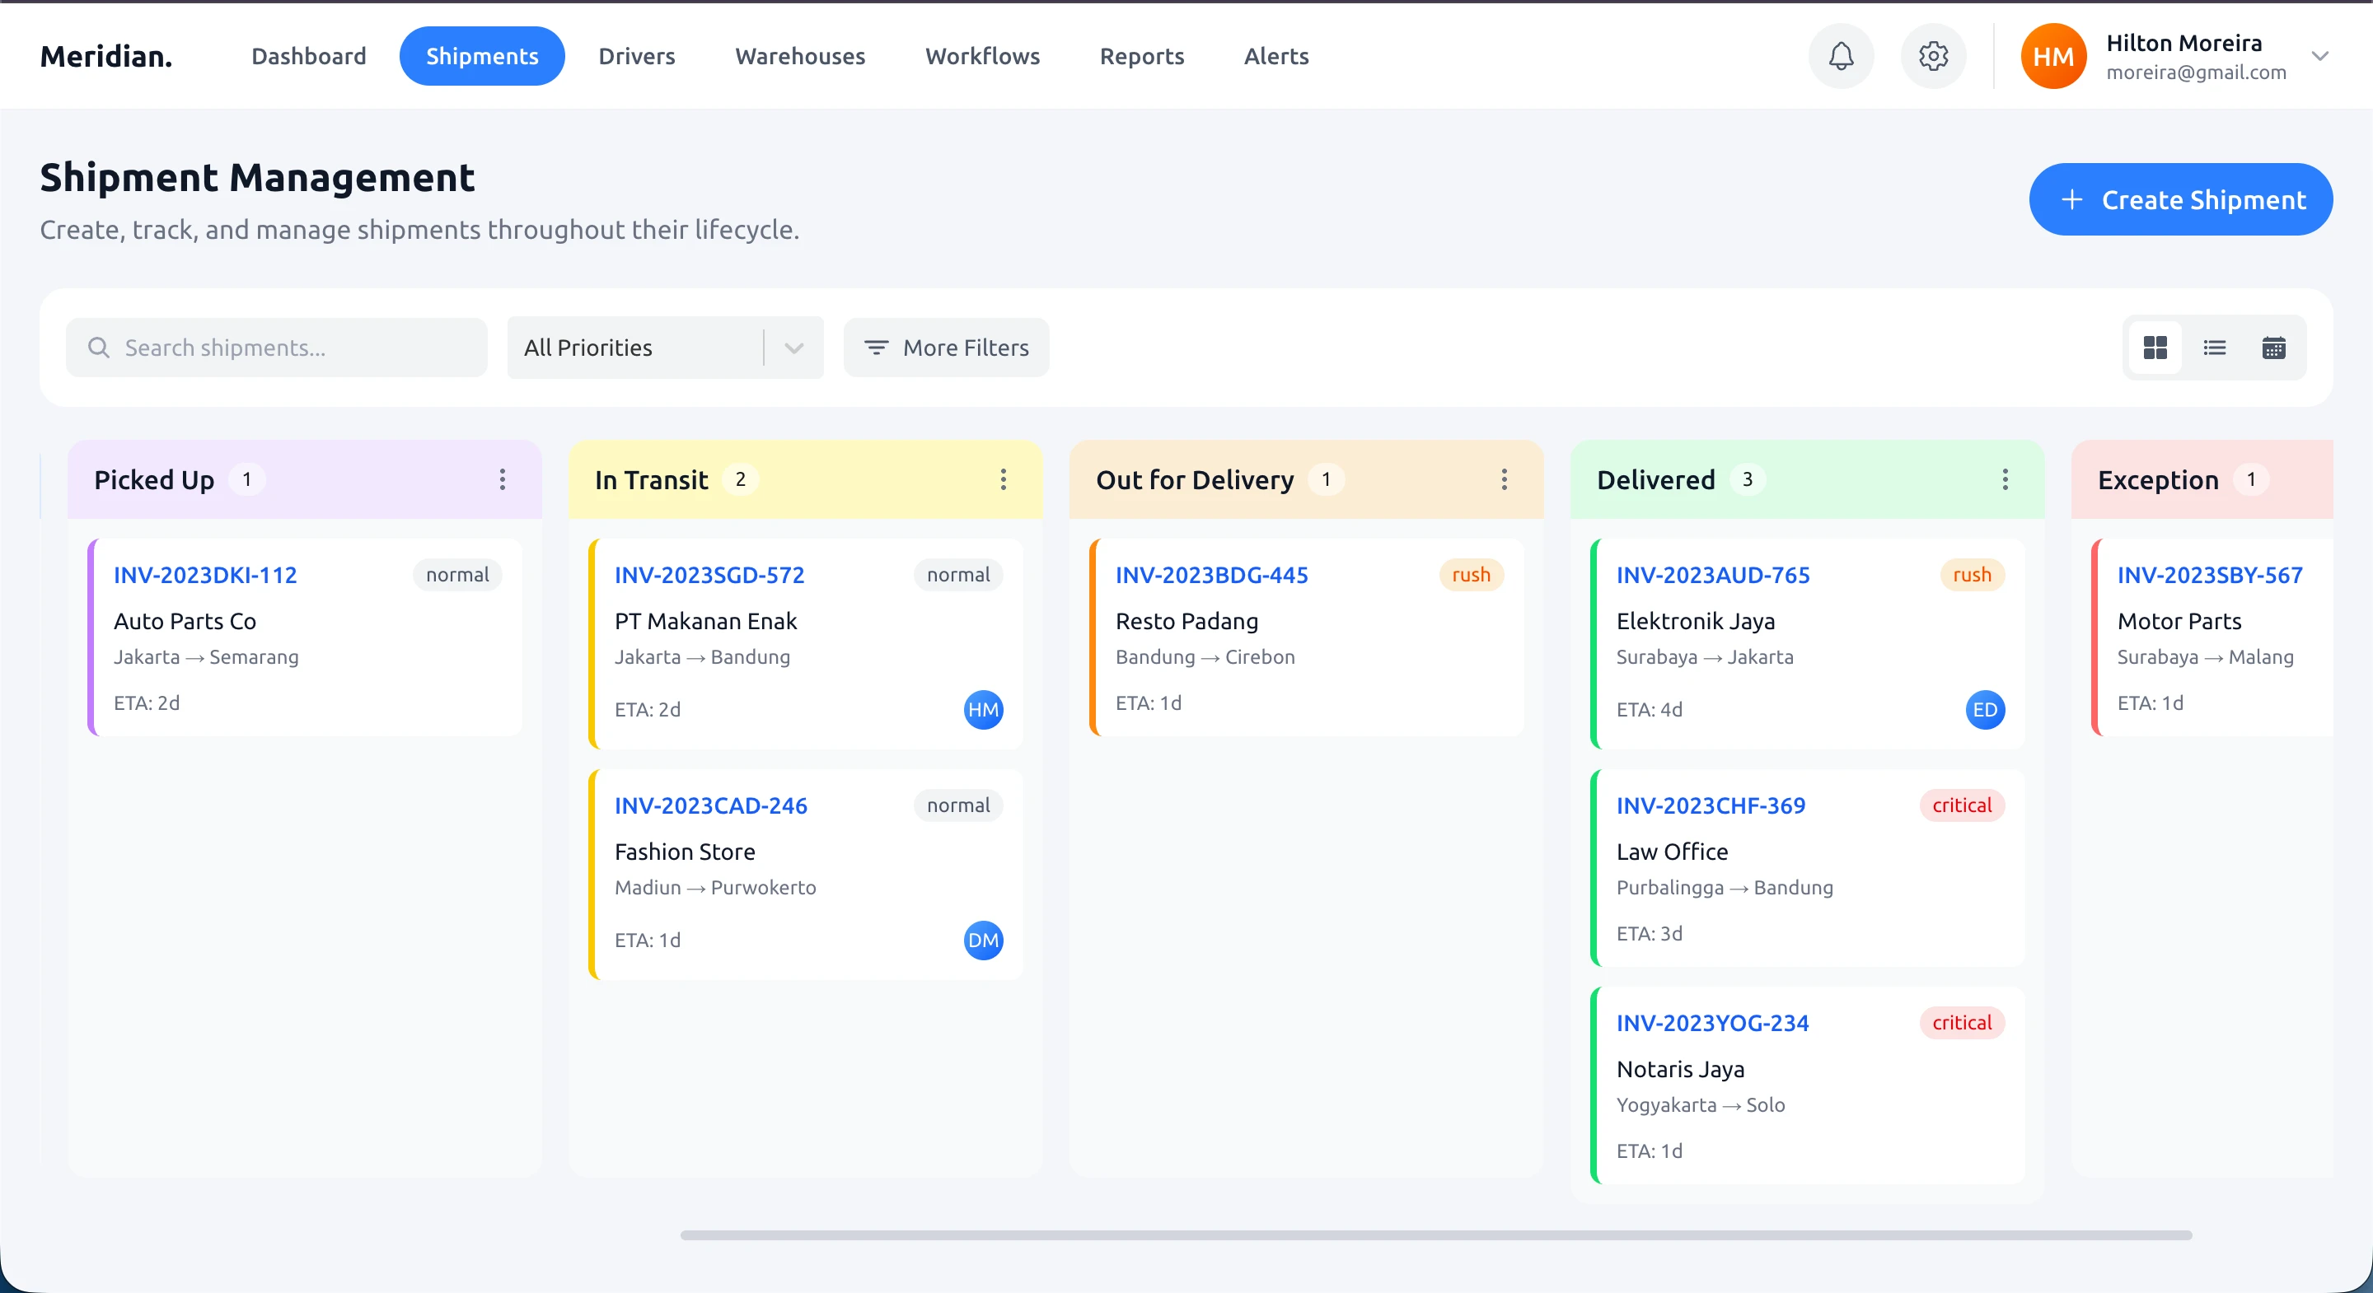
Task: Open settings via gear icon
Action: (1933, 56)
